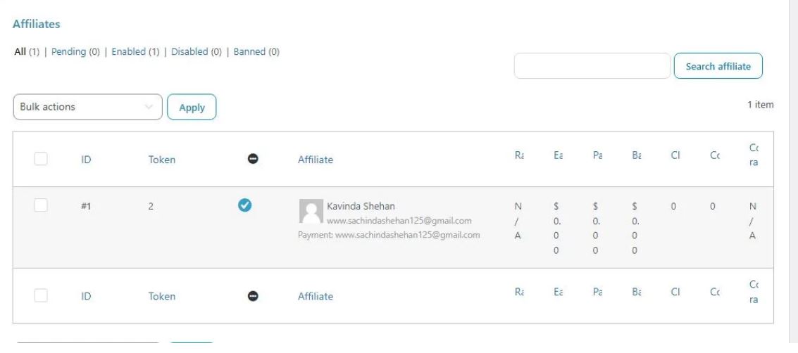Sort by Affiliate column in the header
Viewport: 798px width, 353px height.
click(x=315, y=160)
